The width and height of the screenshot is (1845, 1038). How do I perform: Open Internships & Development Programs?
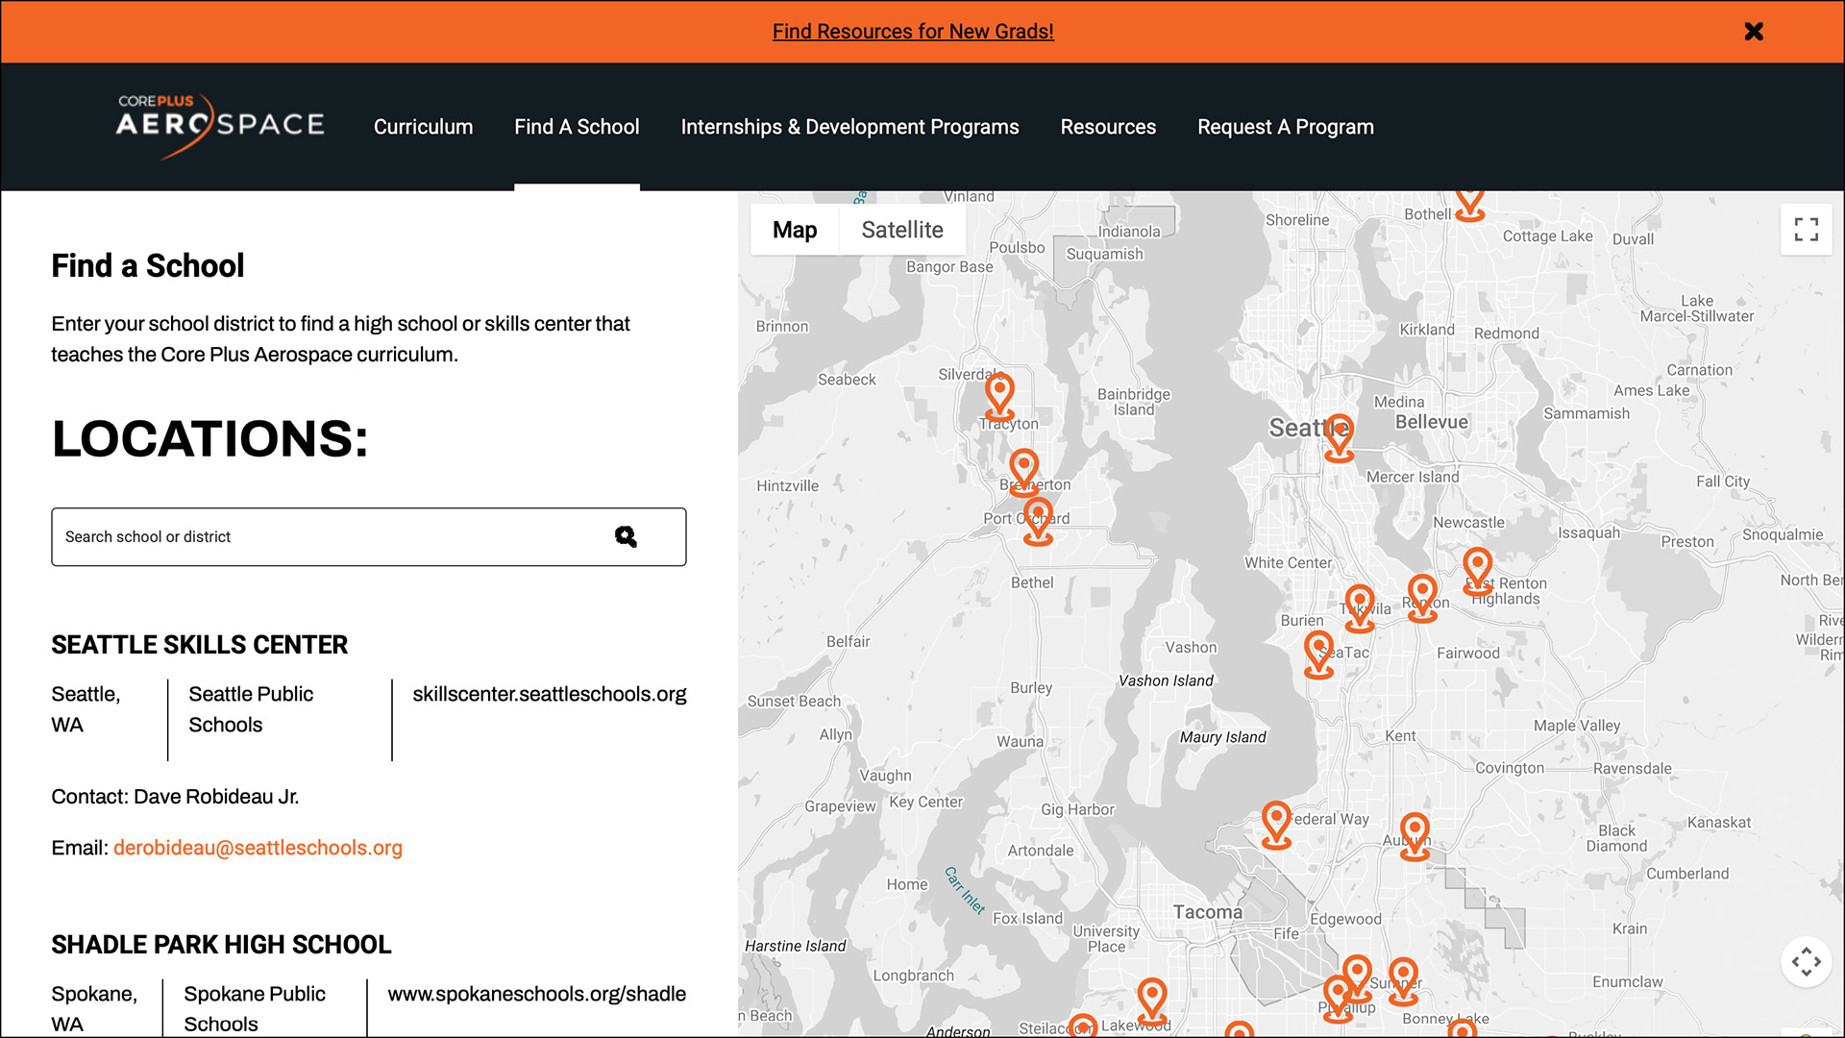(849, 127)
